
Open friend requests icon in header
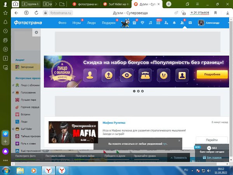[182, 23]
